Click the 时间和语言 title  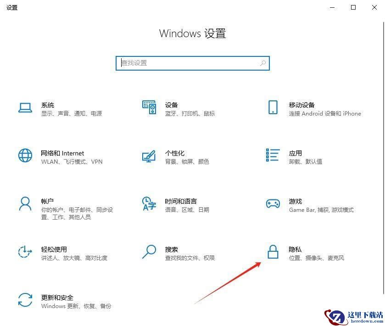pyautogui.click(x=181, y=201)
